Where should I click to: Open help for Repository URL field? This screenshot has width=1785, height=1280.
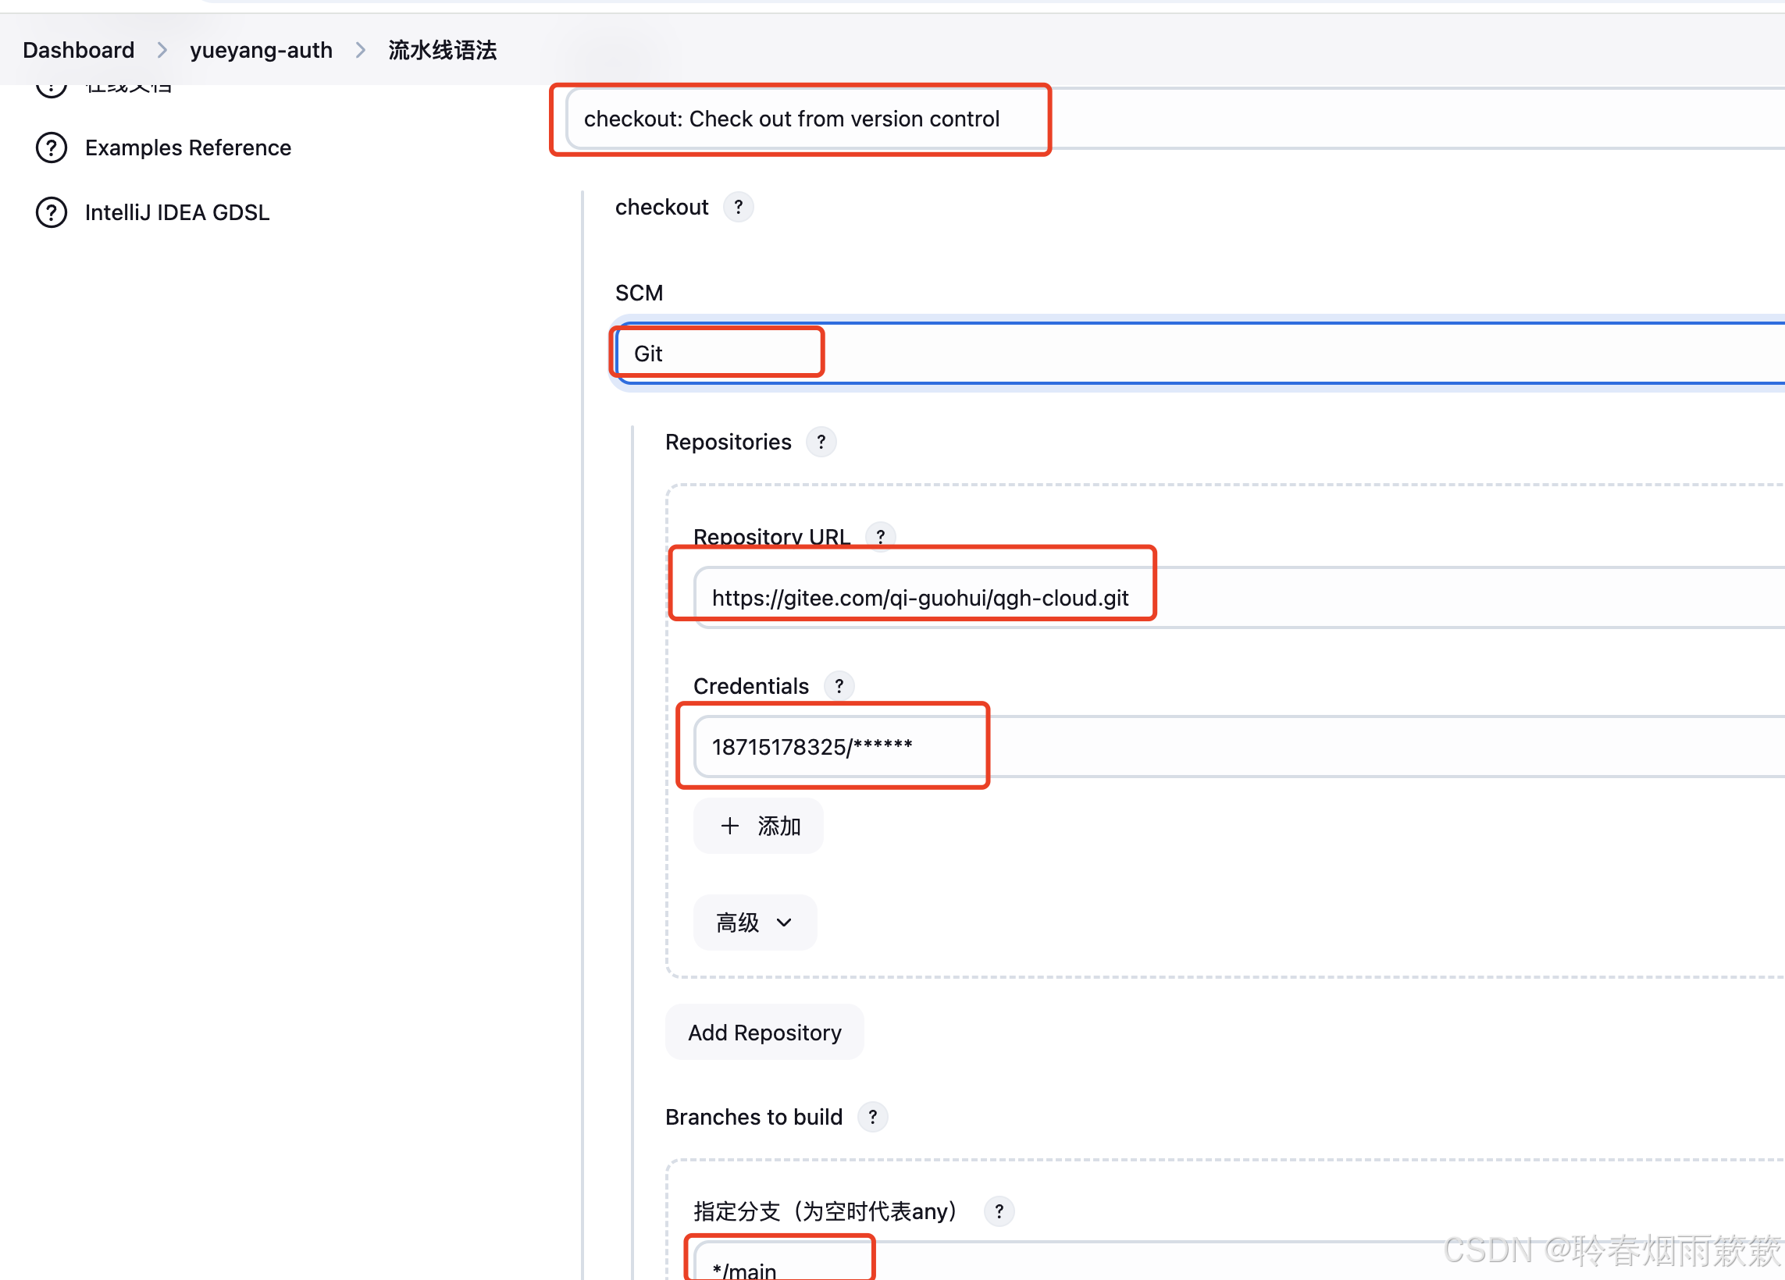880,536
